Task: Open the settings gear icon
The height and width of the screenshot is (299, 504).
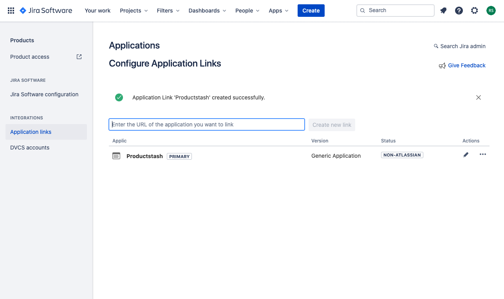Action: coord(475,11)
